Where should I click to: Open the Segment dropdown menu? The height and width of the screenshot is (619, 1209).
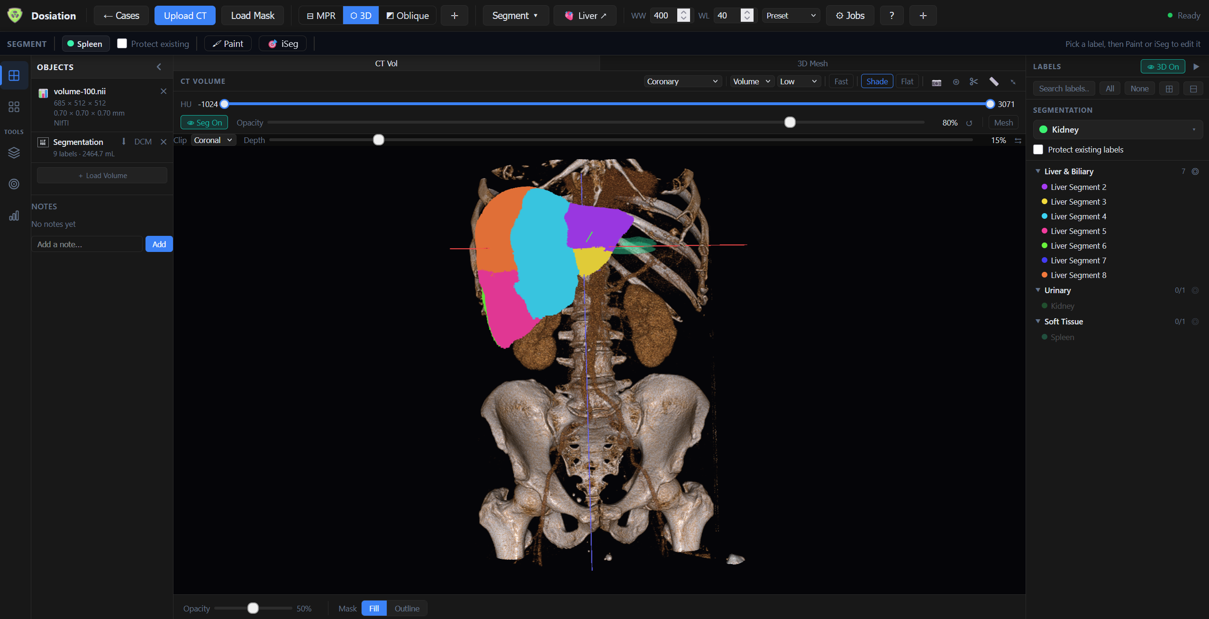pos(515,16)
